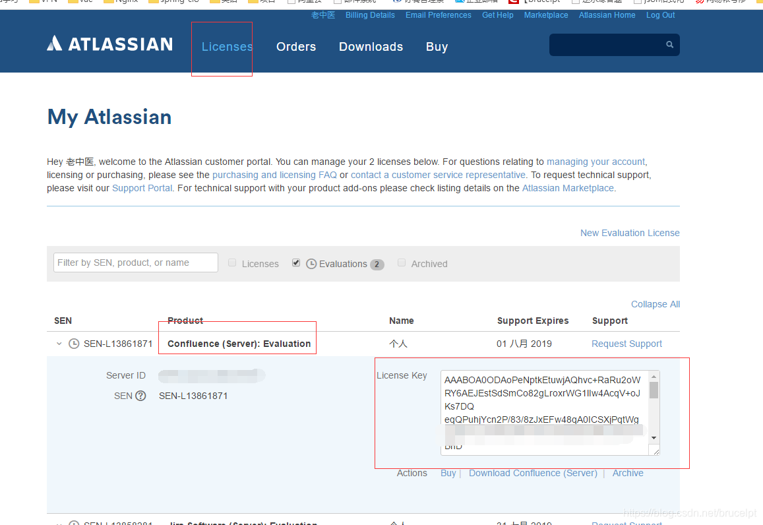Click the SEN column header
This screenshot has width=763, height=525.
point(63,321)
